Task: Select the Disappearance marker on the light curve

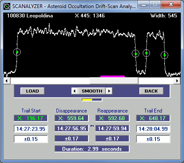Action: coord(136,53)
